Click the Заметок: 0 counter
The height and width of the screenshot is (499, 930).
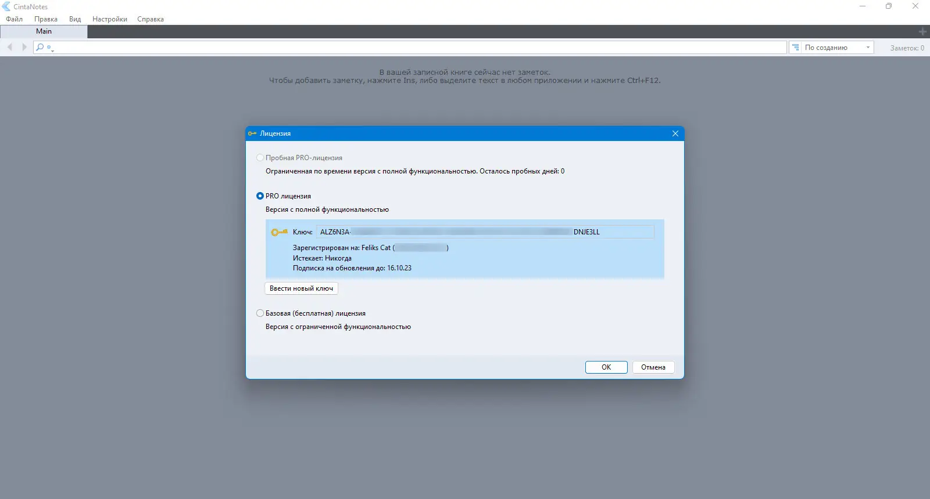coord(907,48)
